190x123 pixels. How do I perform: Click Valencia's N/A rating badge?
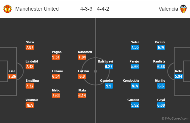pyautogui.click(x=30, y=105)
